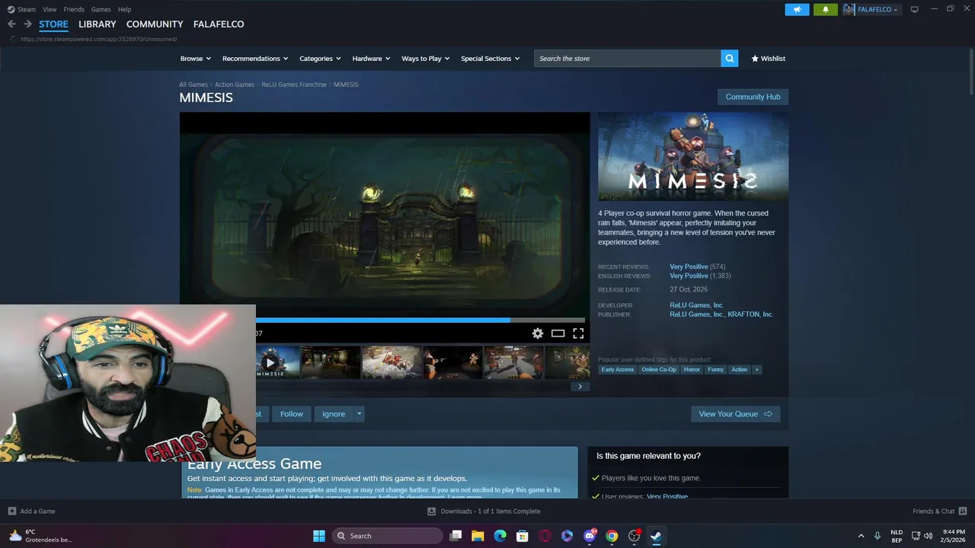Expand the Hardware dropdown
This screenshot has width=975, height=548.
tap(371, 59)
